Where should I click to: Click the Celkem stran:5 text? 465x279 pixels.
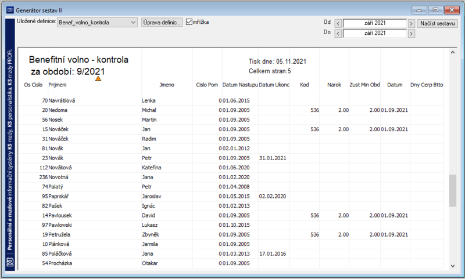[x=270, y=71]
